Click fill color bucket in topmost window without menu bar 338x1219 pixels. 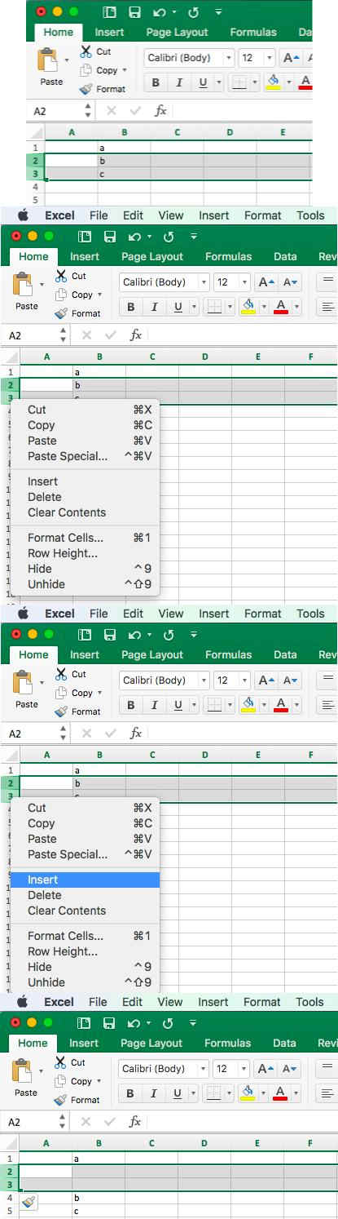[x=273, y=82]
